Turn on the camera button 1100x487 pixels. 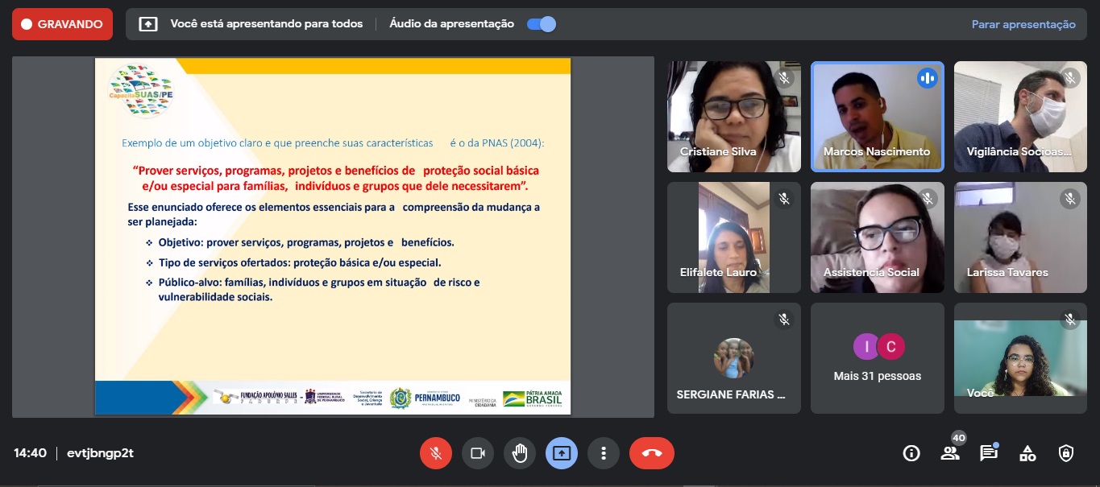pyautogui.click(x=478, y=453)
